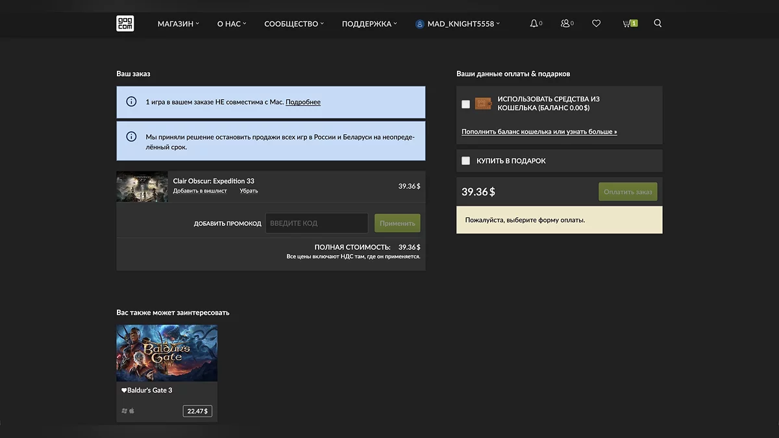Expand the СООБЩЕСТВО menu
The height and width of the screenshot is (438, 779).
(x=295, y=24)
